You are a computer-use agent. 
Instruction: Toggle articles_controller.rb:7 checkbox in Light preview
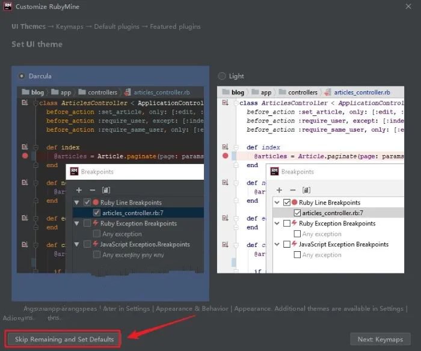[297, 213]
